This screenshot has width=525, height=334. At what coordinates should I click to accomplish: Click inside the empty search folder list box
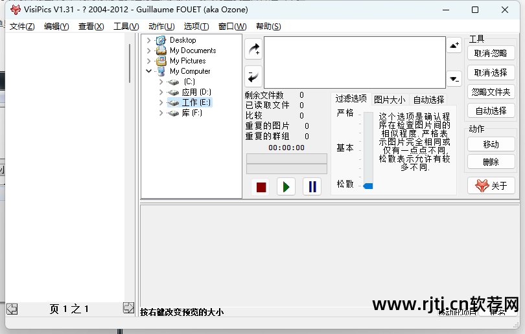[355, 62]
